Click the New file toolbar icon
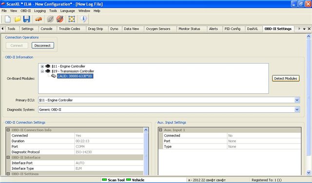The width and height of the screenshot is (312, 183). click(8, 19)
